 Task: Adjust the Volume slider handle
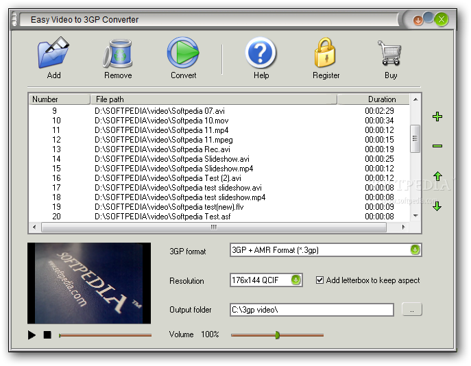point(277,334)
